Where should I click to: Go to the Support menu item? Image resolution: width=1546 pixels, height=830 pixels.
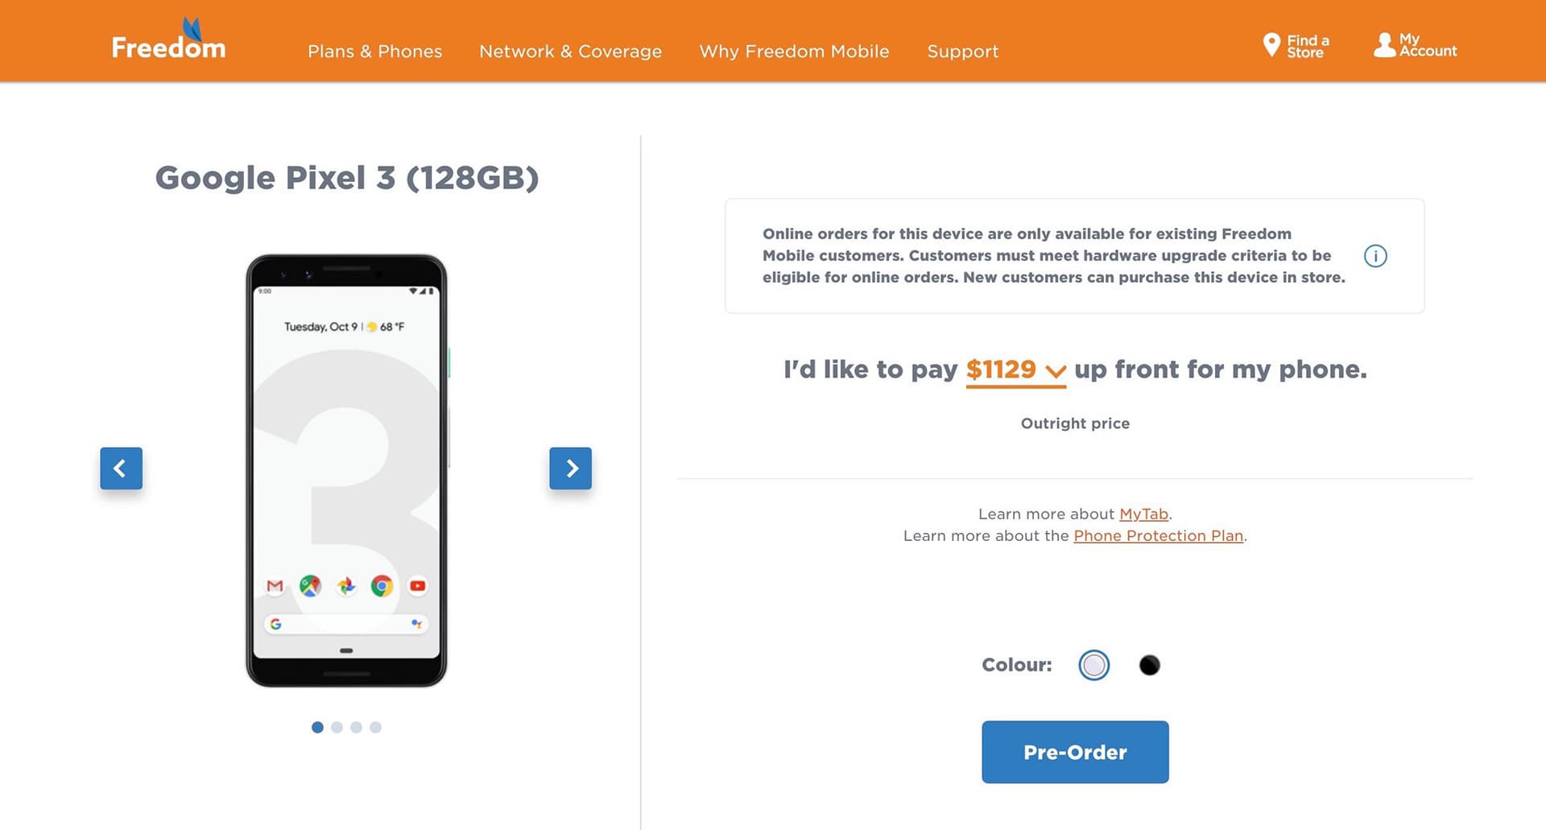[x=962, y=52]
